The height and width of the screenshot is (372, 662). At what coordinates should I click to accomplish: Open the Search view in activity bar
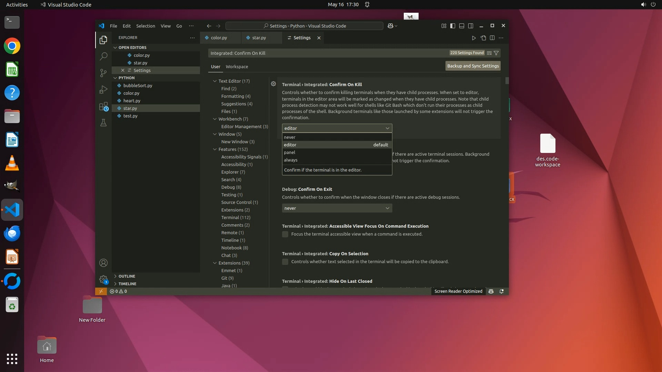103,56
